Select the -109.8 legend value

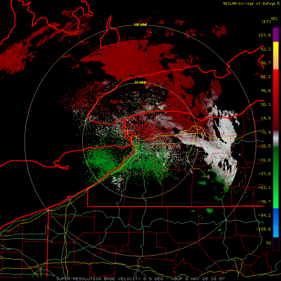[263, 229]
